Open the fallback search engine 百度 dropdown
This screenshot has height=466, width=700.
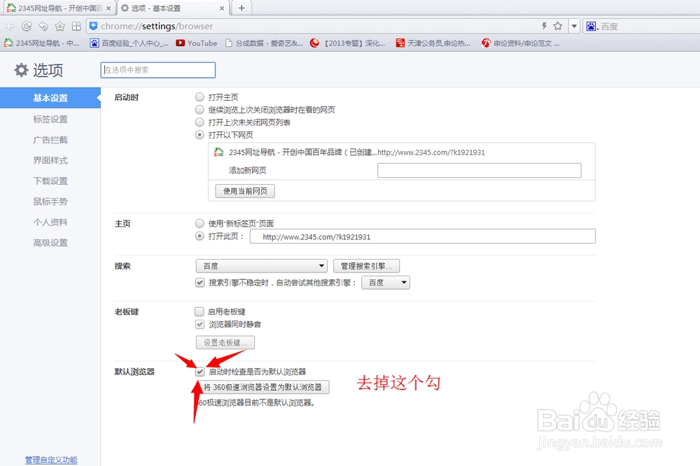[x=386, y=283]
